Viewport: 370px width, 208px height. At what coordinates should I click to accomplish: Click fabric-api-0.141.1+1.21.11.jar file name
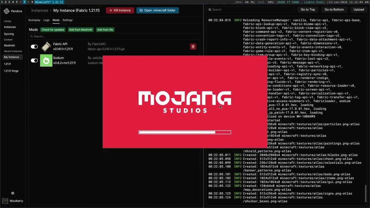[106, 49]
